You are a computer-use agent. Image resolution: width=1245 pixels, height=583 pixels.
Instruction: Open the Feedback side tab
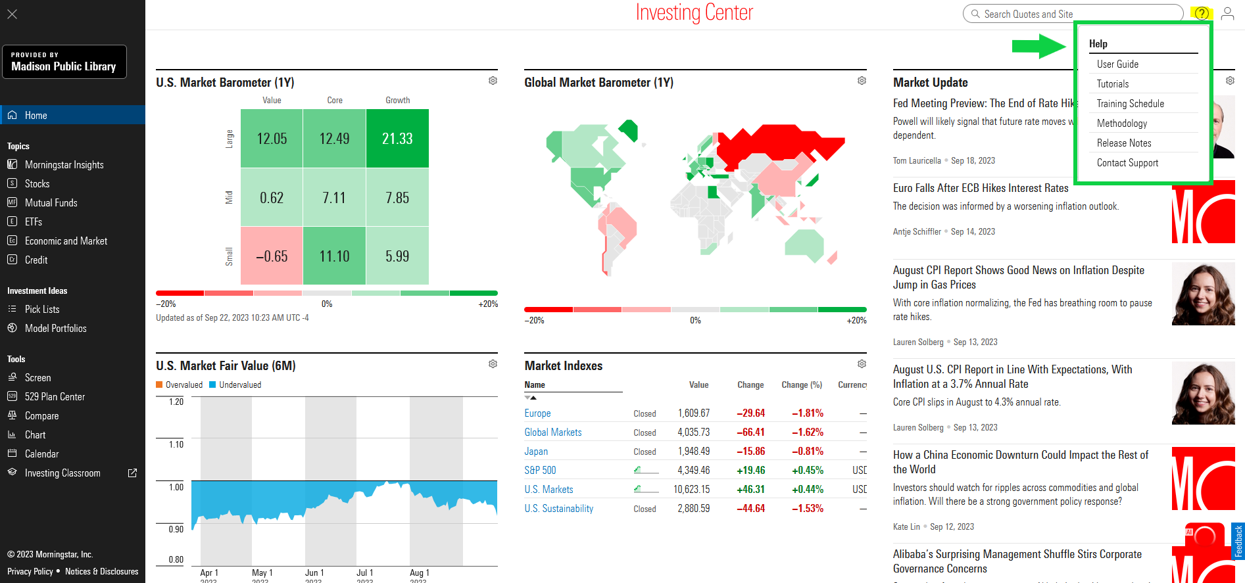click(x=1238, y=542)
